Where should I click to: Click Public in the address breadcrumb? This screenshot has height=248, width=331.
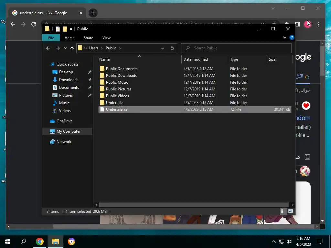[111, 48]
